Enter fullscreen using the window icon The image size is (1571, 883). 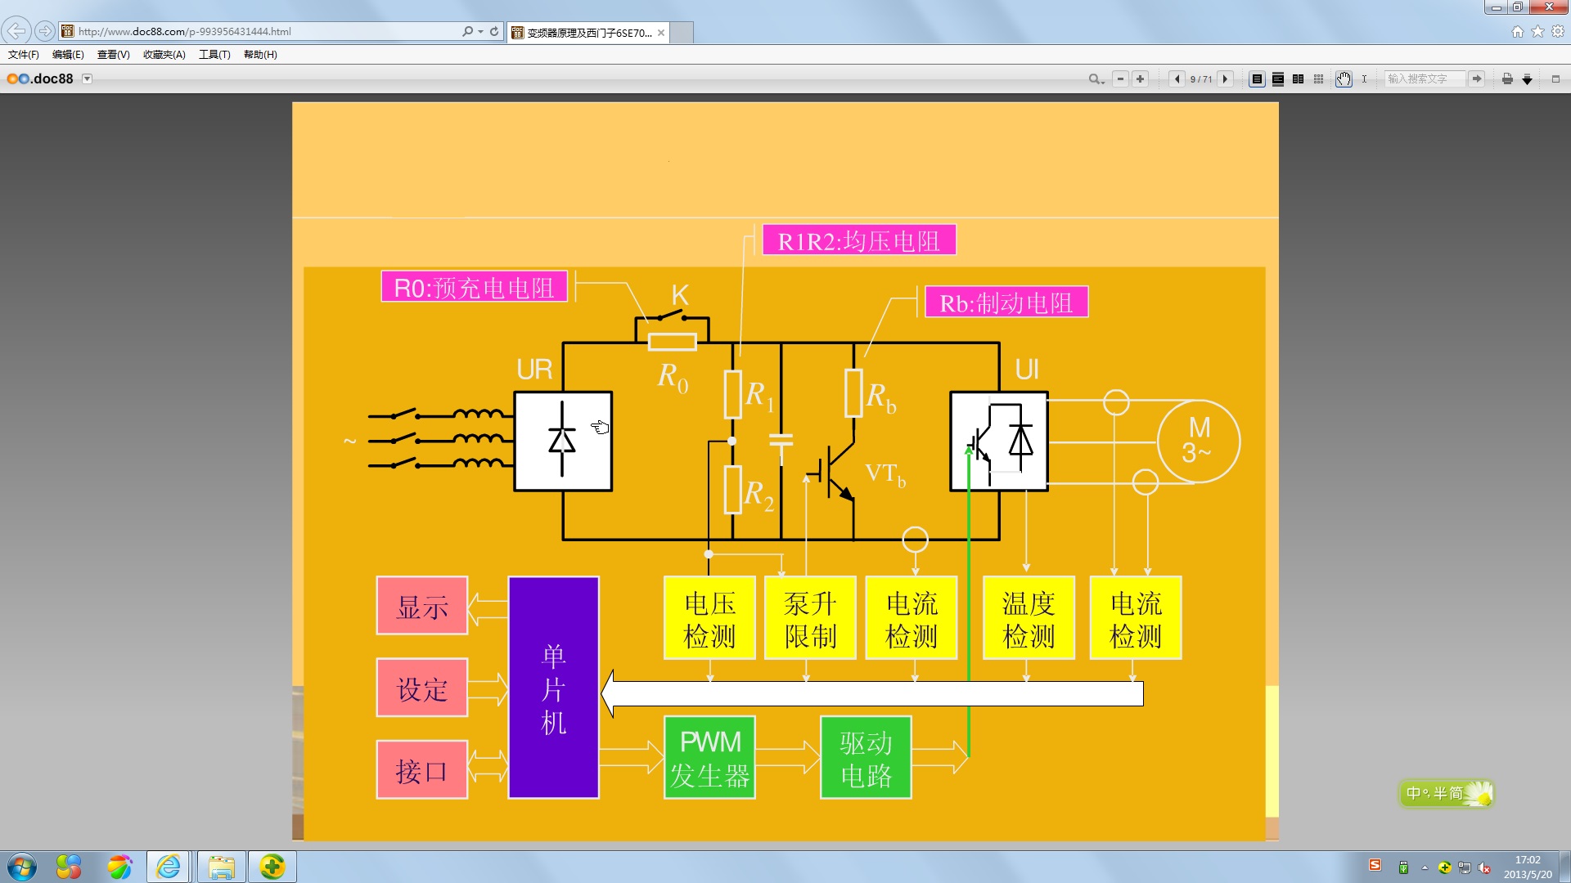(1555, 79)
